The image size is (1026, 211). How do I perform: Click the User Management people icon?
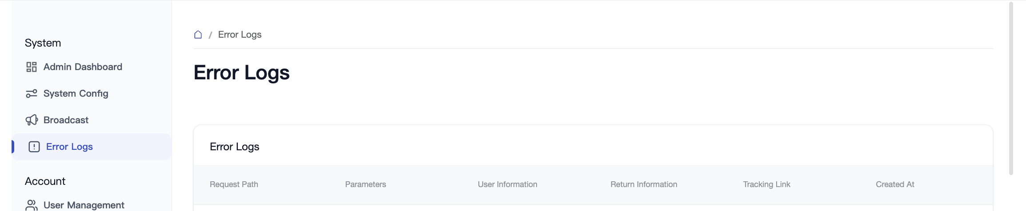pyautogui.click(x=31, y=205)
